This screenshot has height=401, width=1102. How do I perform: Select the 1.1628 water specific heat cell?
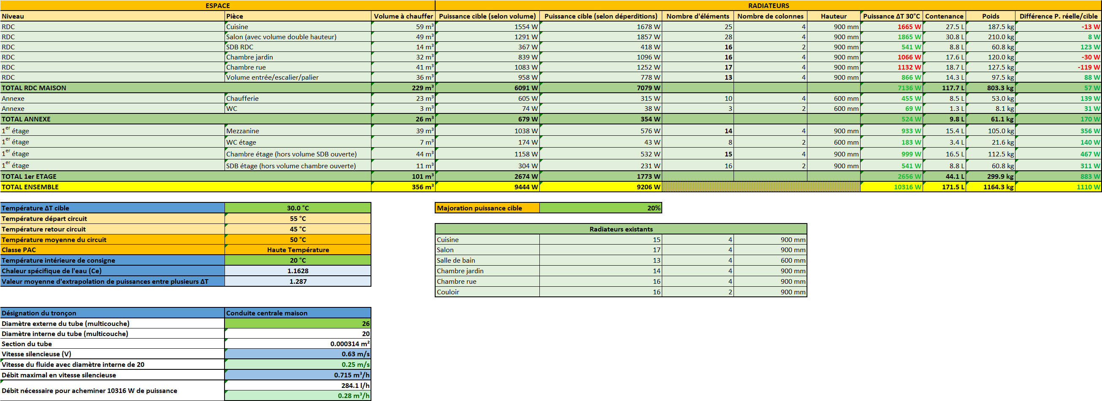(x=298, y=271)
